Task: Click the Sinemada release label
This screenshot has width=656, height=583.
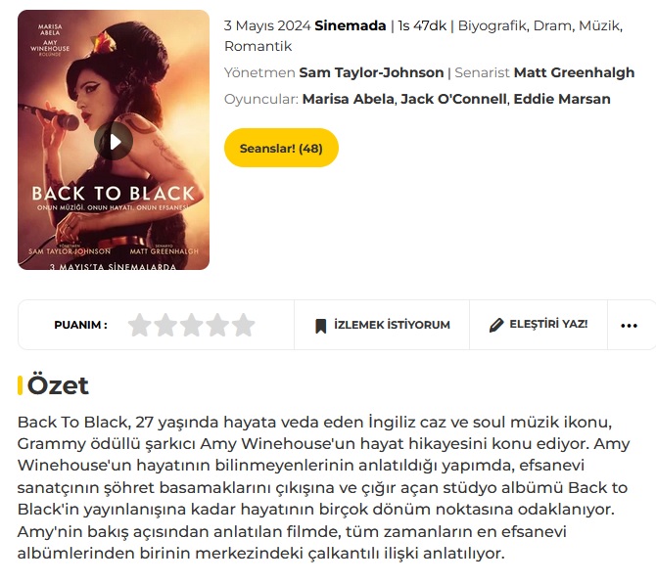Action: click(351, 25)
